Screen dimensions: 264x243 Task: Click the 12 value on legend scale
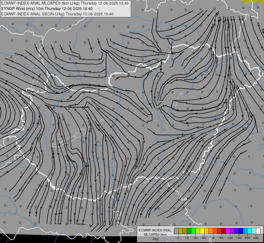coord(187,238)
